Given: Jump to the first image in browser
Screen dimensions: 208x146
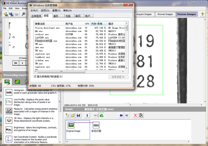Looking at the screenshot, I should pyautogui.click(x=16, y=63).
